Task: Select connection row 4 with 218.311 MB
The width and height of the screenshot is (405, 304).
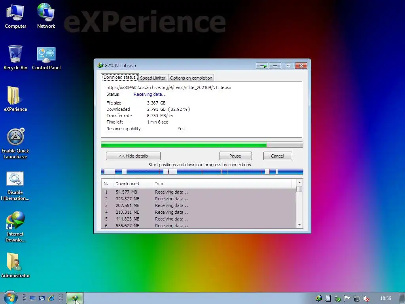Action: pos(199,212)
